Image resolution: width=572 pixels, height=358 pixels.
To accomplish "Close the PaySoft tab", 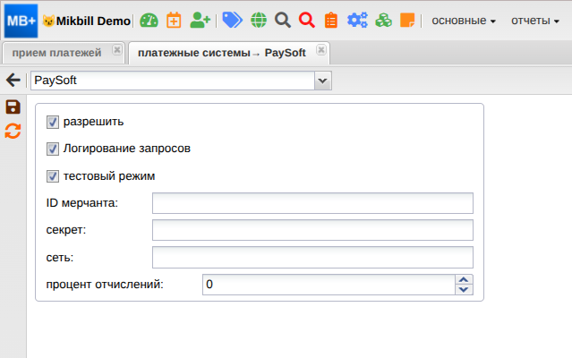I will tap(321, 49).
